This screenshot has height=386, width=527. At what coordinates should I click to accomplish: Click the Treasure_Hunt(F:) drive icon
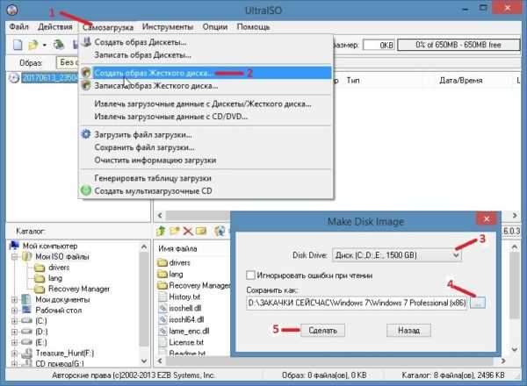point(26,354)
